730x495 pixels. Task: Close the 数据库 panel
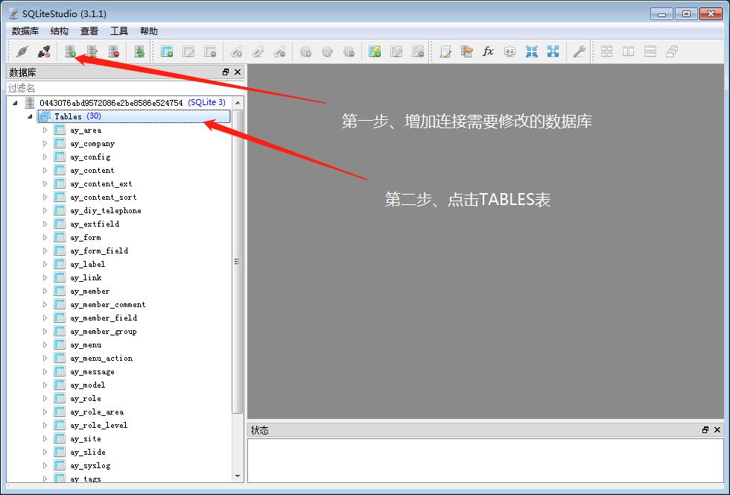[x=238, y=72]
